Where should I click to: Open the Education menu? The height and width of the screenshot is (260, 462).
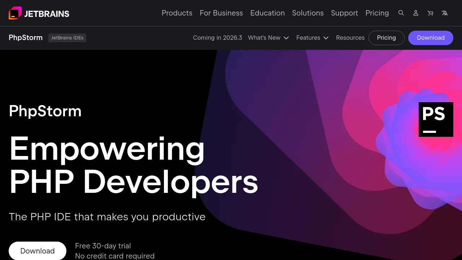(267, 13)
